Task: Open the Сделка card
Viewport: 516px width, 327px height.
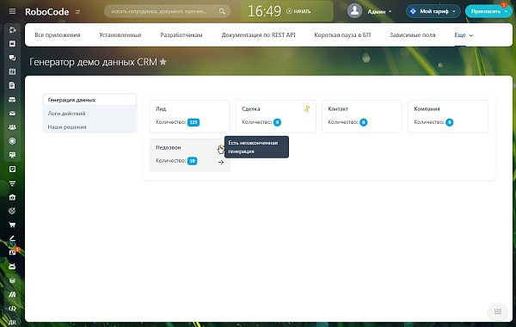Action: tap(276, 116)
